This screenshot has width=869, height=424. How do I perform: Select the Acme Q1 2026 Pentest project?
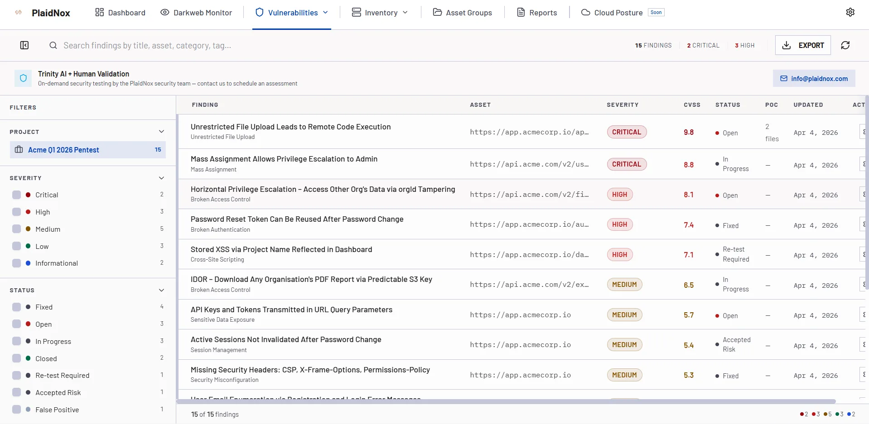coord(64,150)
